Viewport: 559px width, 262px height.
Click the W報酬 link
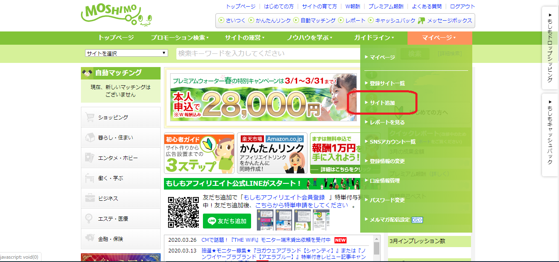pos(353,7)
